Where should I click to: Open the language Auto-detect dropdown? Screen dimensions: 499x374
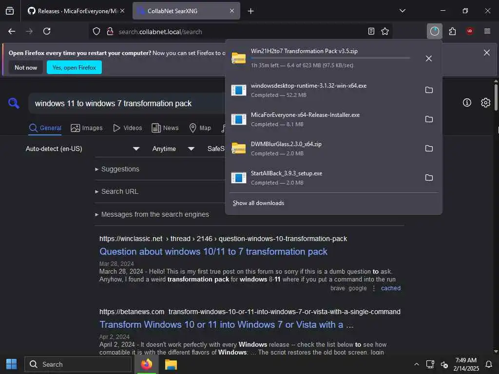(x=82, y=149)
